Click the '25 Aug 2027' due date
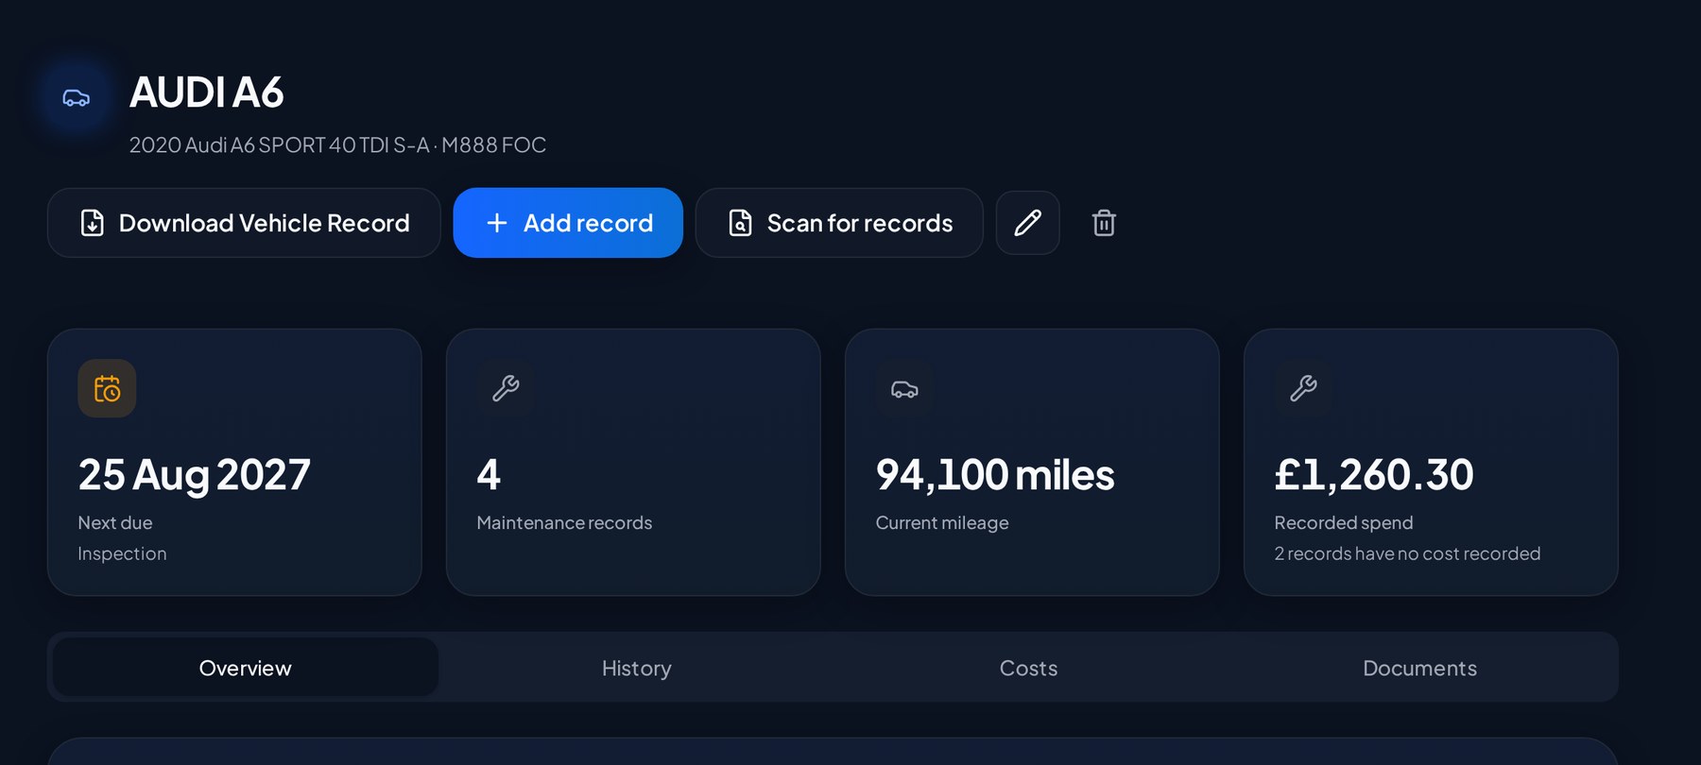 pos(194,474)
